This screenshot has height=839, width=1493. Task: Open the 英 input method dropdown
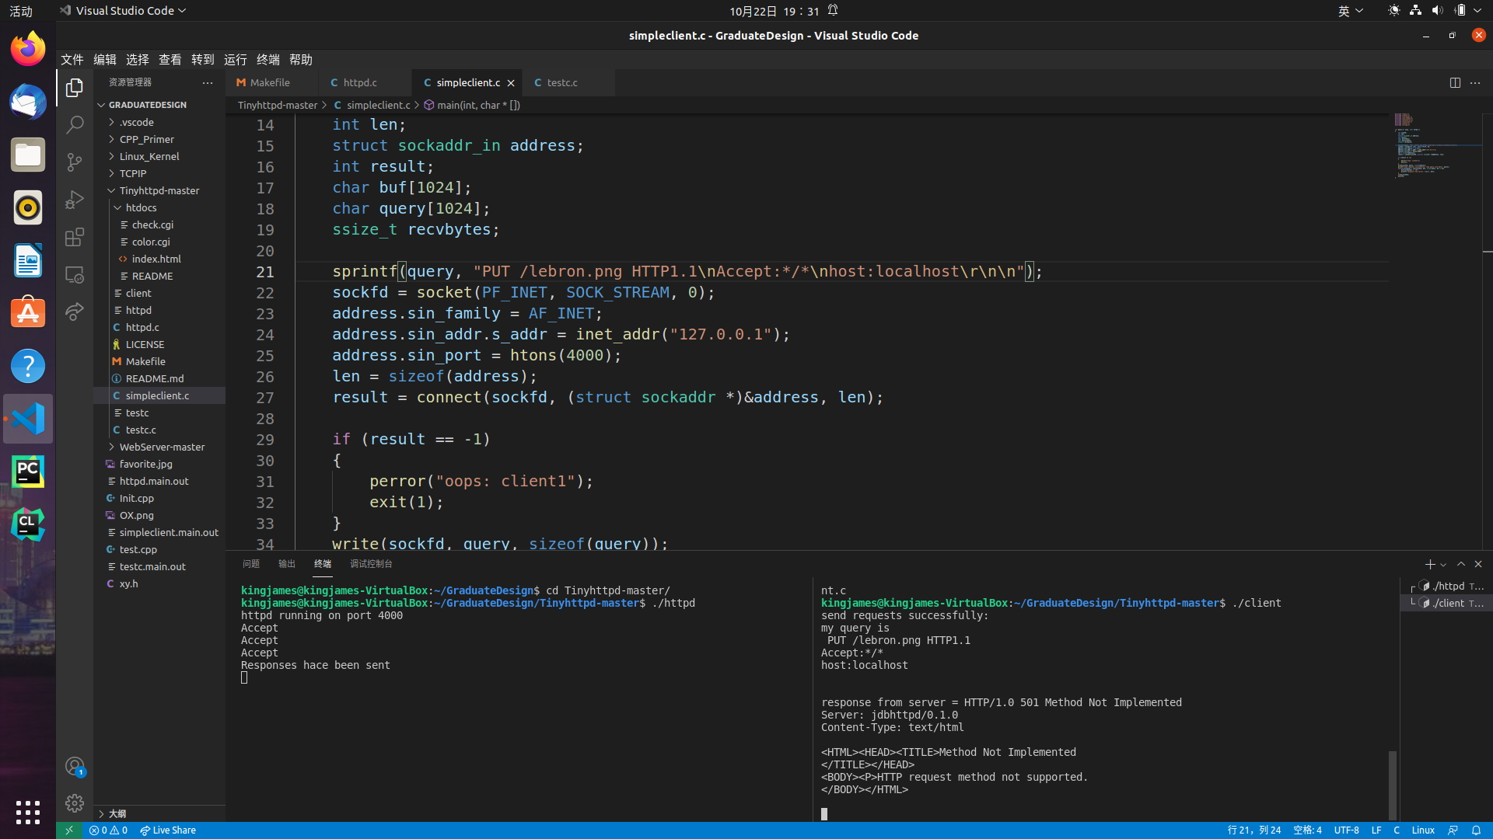[x=1350, y=10]
